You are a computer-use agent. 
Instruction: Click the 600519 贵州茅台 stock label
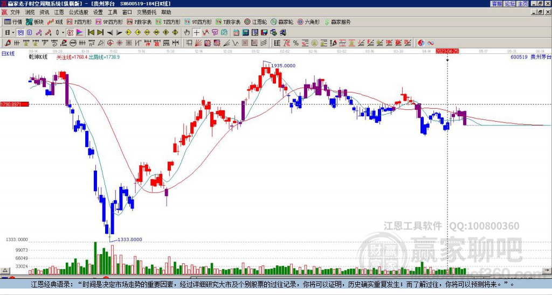click(530, 57)
